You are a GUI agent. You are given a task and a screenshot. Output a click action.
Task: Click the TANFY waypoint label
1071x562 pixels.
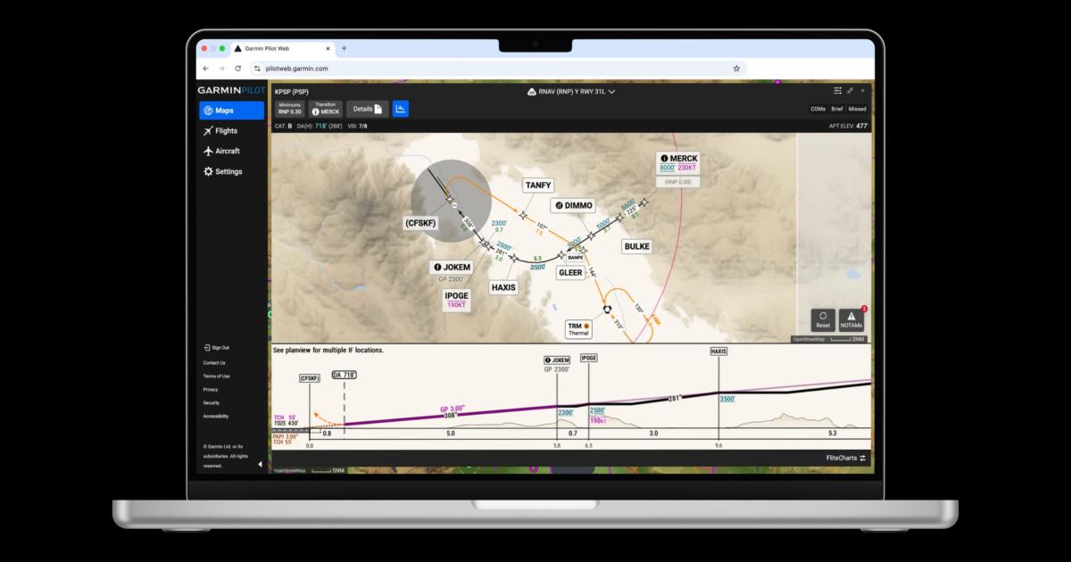(x=538, y=186)
